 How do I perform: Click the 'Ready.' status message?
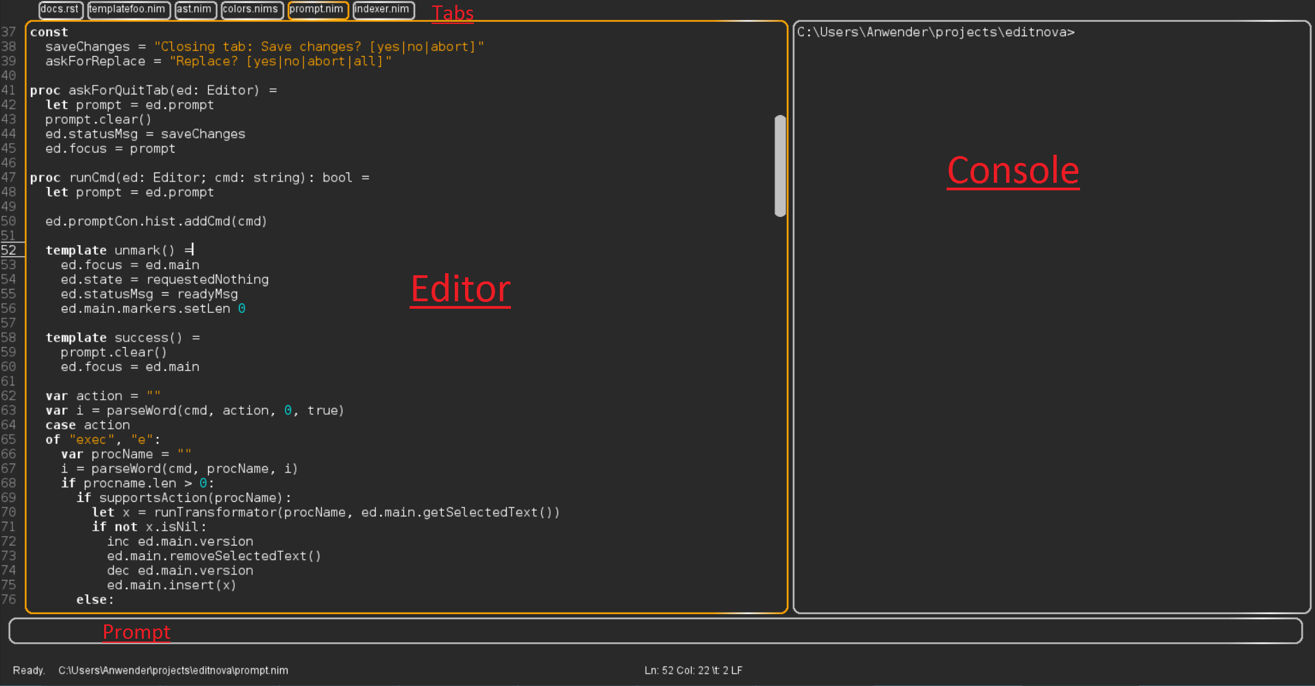click(x=29, y=671)
